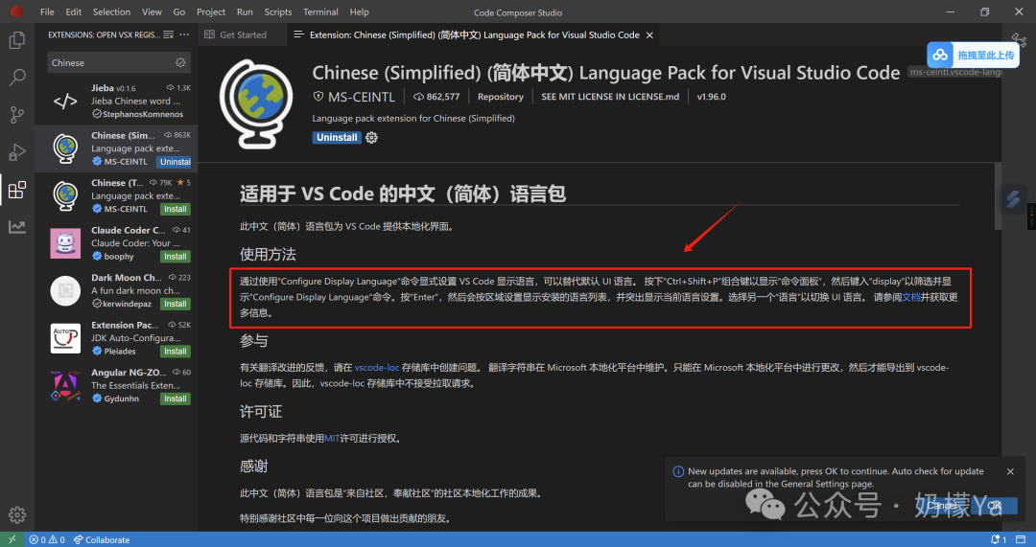This screenshot has height=547, width=1036.
Task: Click the remote connection icon in status bar
Action: (x=12, y=539)
